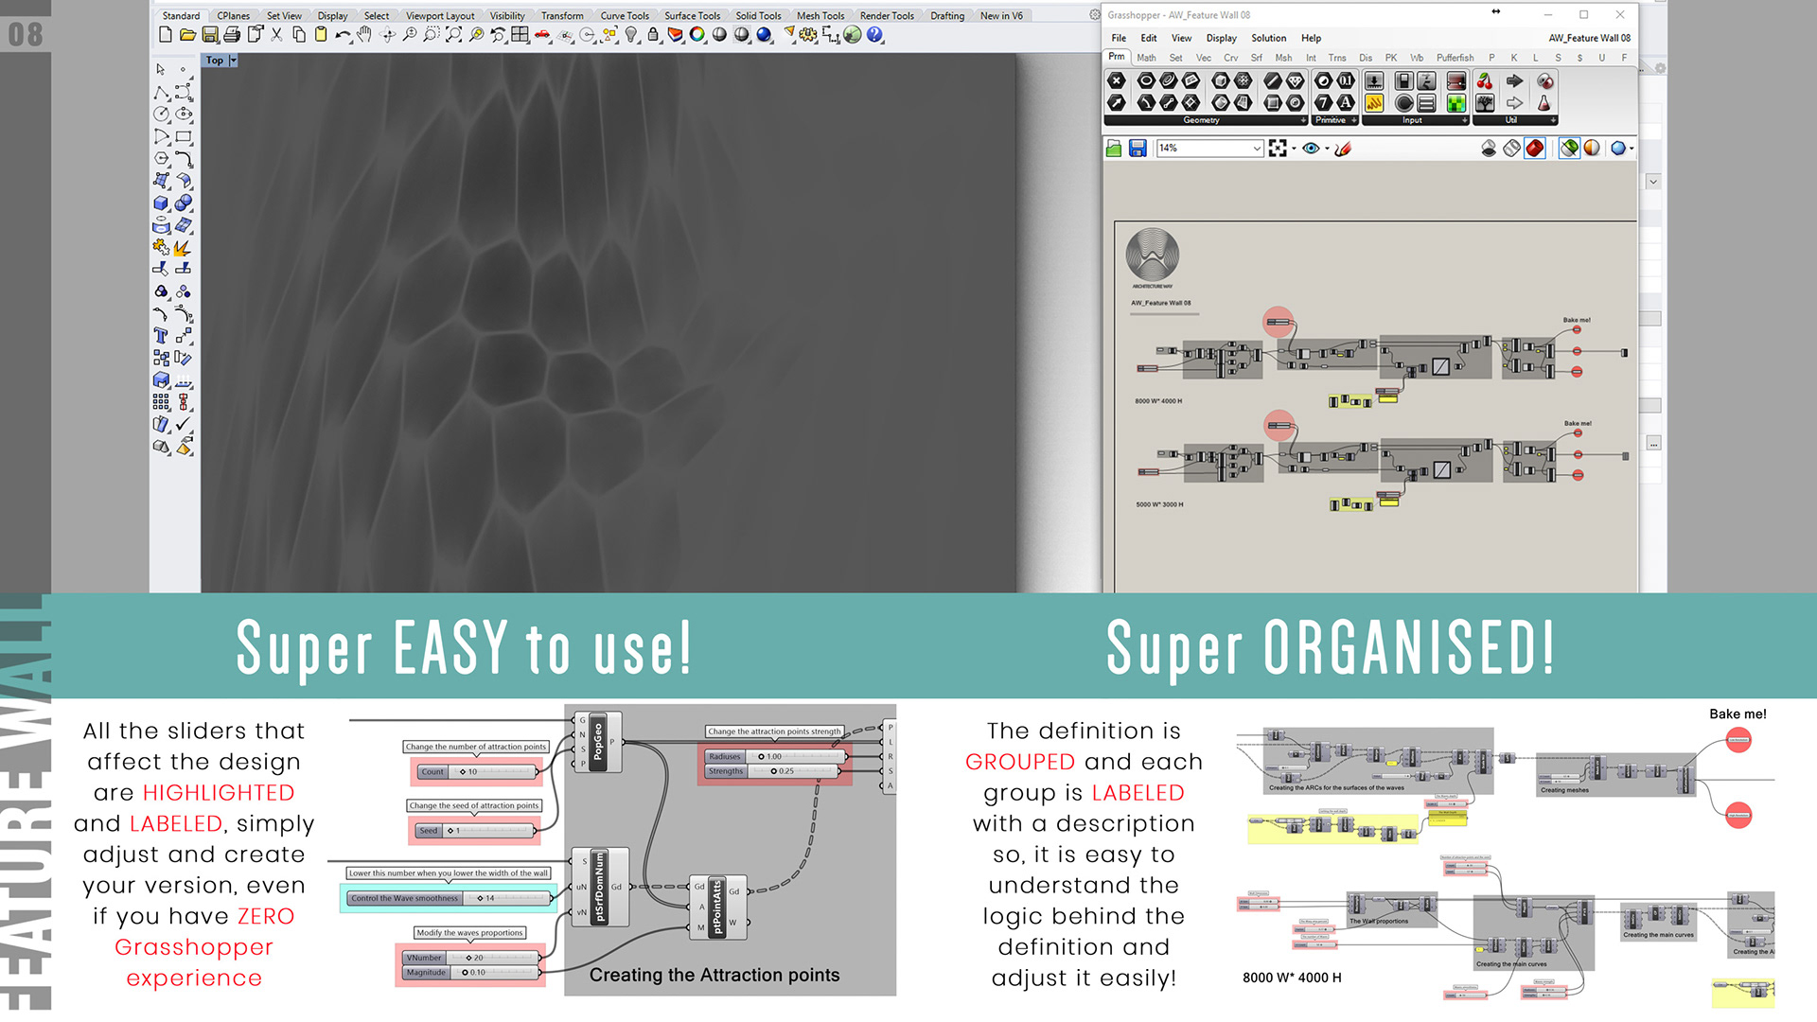The height and width of the screenshot is (1022, 1817).
Task: Toggle shaded red preview mode
Action: click(1535, 149)
